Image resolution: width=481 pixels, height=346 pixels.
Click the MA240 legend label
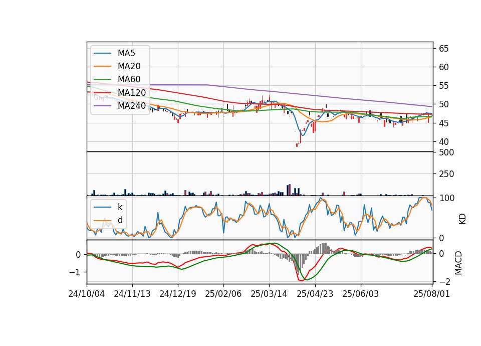click(132, 106)
